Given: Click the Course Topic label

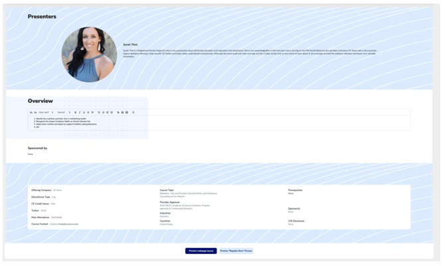Looking at the screenshot, I should (x=167, y=190).
